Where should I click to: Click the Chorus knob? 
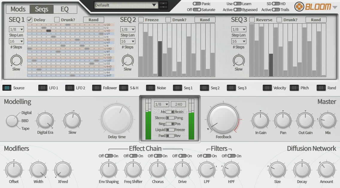(x=158, y=170)
